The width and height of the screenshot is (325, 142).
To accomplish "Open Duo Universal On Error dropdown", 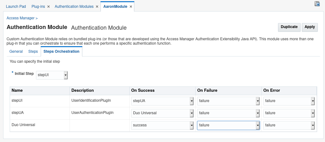I will [312, 125].
